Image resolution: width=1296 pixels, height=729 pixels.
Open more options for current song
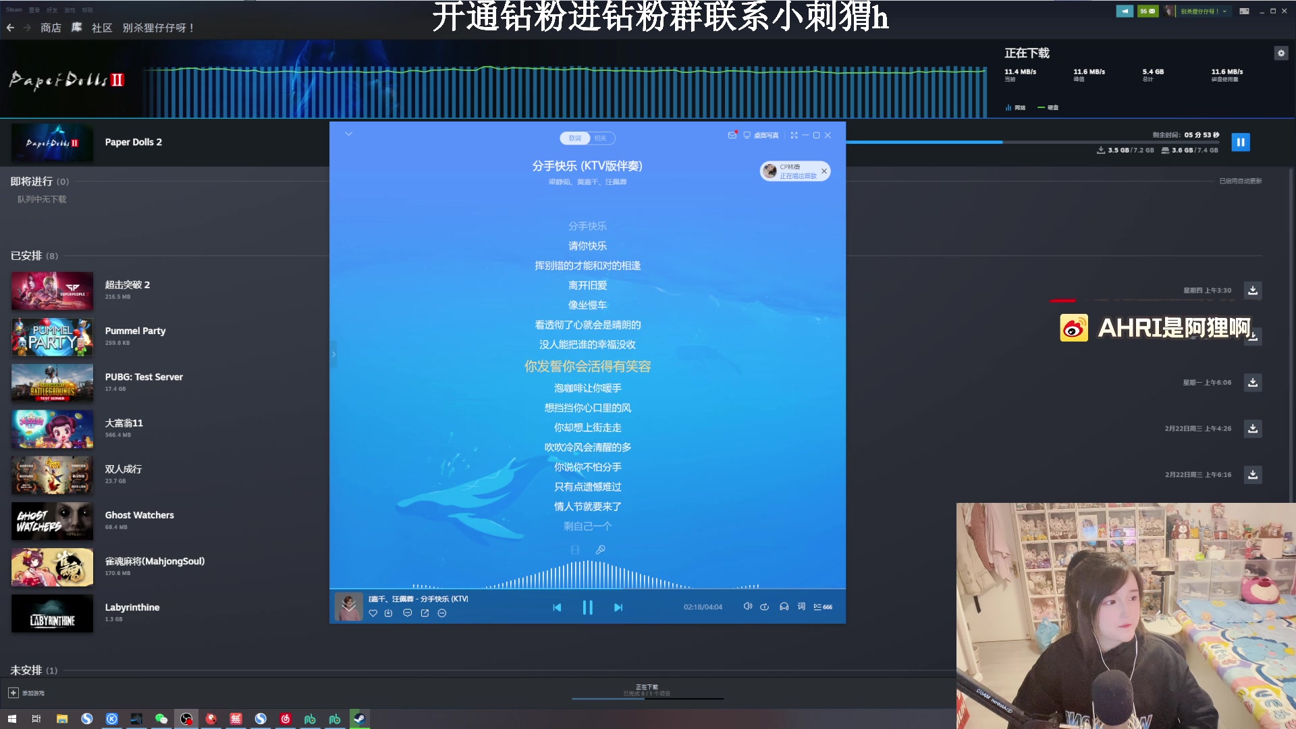442,614
